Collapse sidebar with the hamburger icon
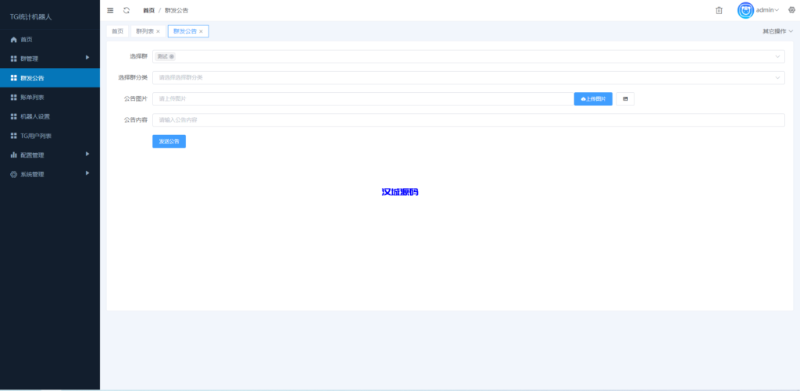This screenshot has height=391, width=800. [110, 10]
